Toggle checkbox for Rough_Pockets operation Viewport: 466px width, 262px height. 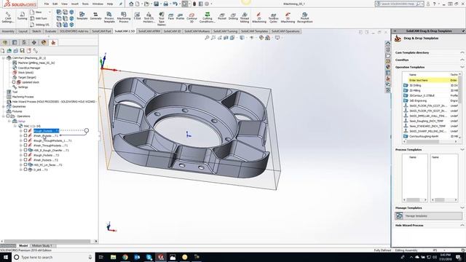[x=25, y=155]
